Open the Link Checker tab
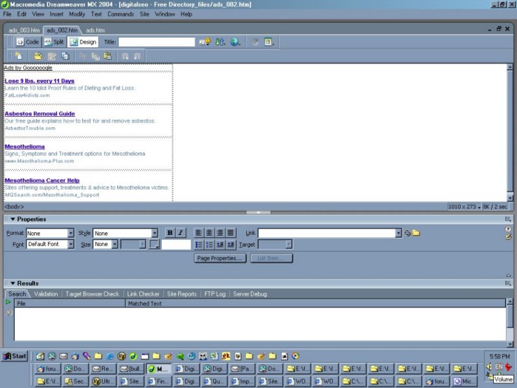 tap(143, 294)
